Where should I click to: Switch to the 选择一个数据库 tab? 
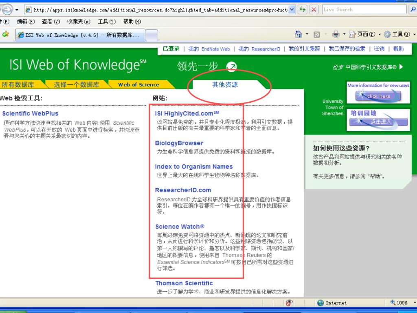click(77, 85)
